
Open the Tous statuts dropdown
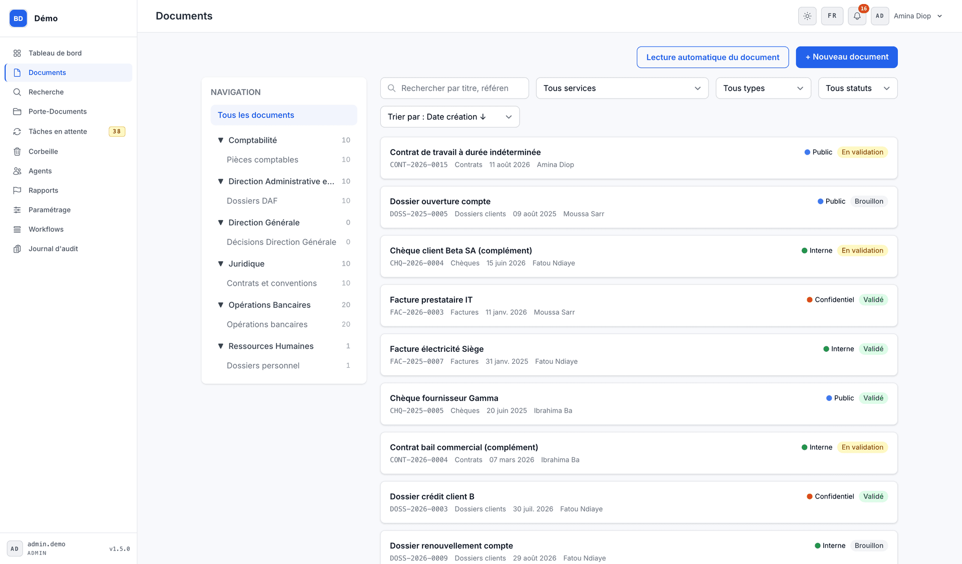(857, 88)
